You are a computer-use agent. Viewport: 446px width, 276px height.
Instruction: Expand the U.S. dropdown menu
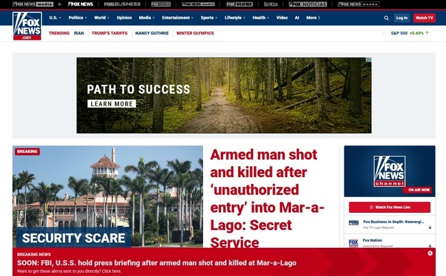pyautogui.click(x=55, y=18)
